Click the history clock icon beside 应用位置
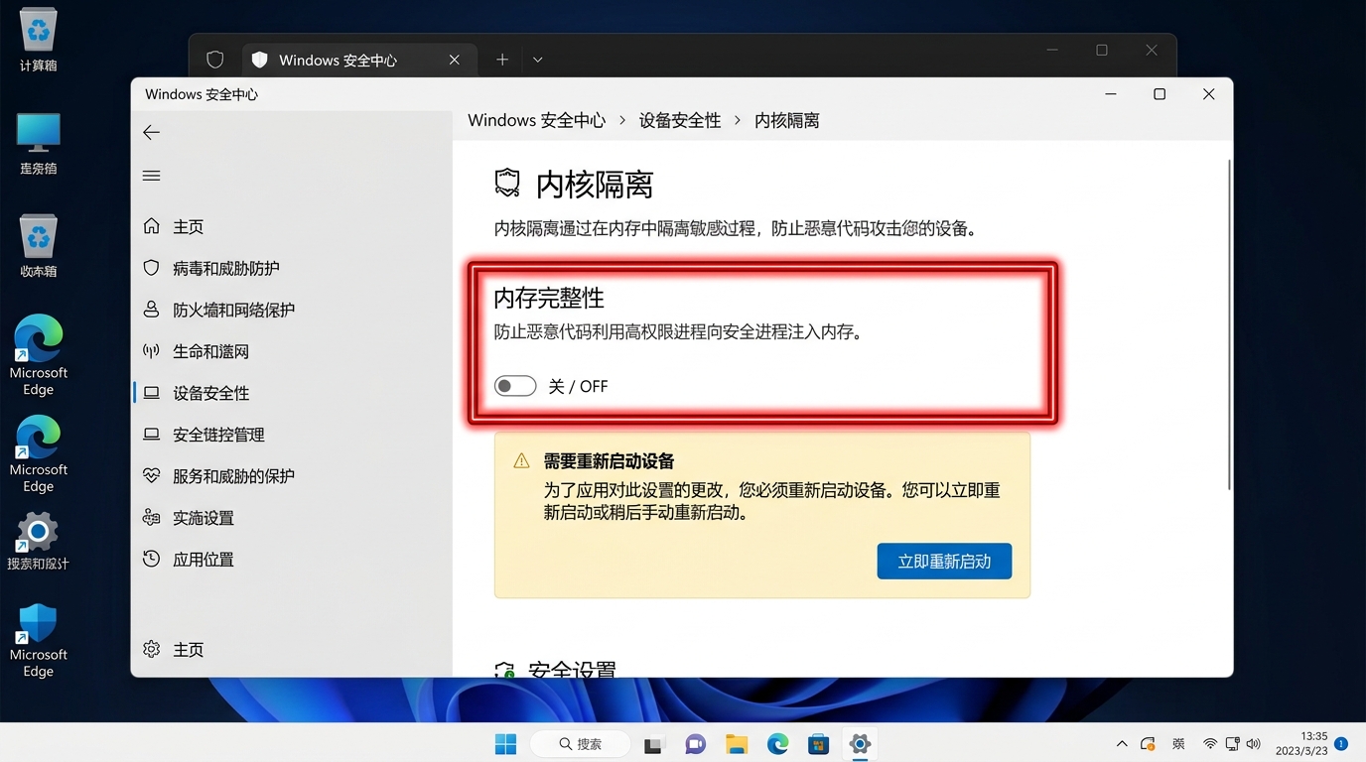 (x=151, y=559)
